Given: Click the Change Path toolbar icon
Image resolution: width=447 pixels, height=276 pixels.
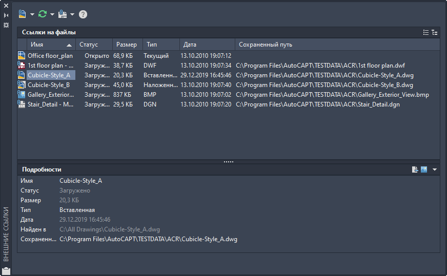Looking at the screenshot, I should pyautogui.click(x=63, y=14).
